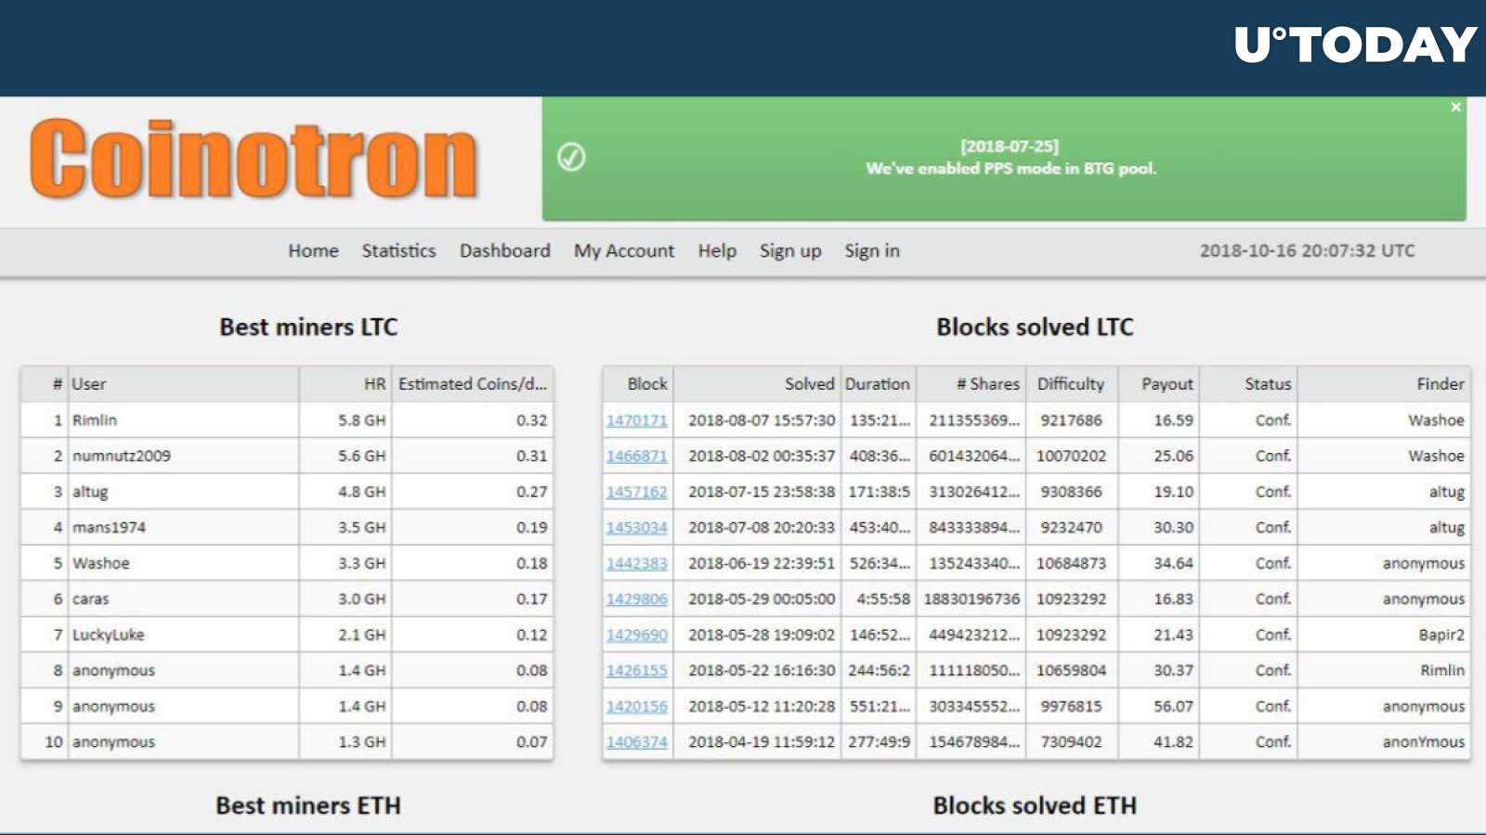Sort miners by User column header

[x=183, y=384]
